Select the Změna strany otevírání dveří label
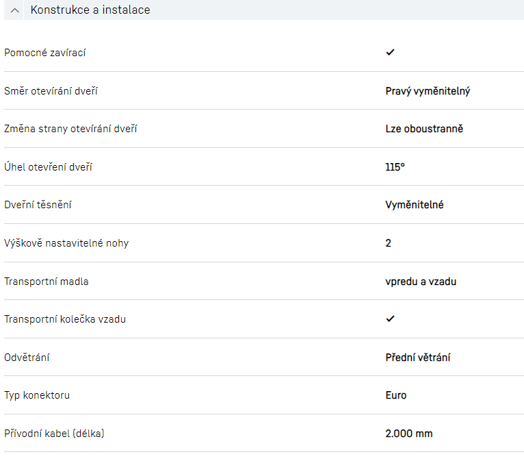The image size is (524, 461). coord(70,129)
